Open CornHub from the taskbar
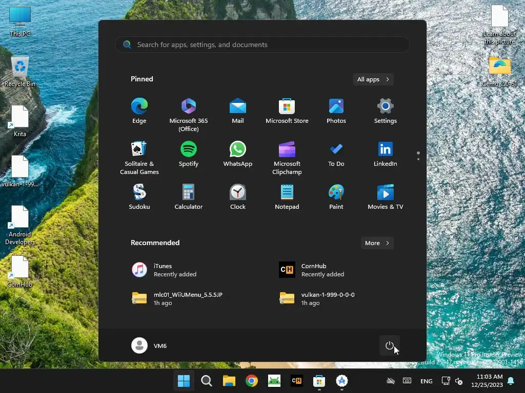This screenshot has width=525, height=393. tap(297, 381)
